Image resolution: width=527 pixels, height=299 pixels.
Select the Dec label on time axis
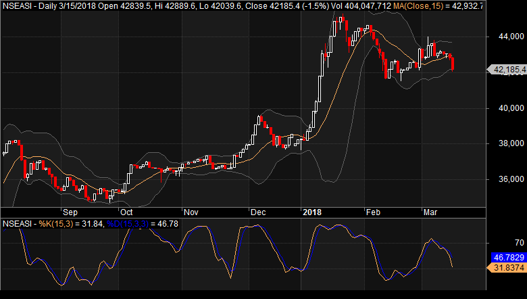point(258,212)
